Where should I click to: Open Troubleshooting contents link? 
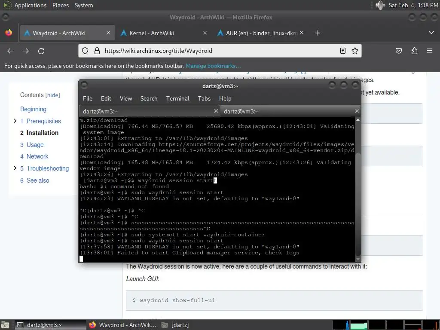pos(45,168)
